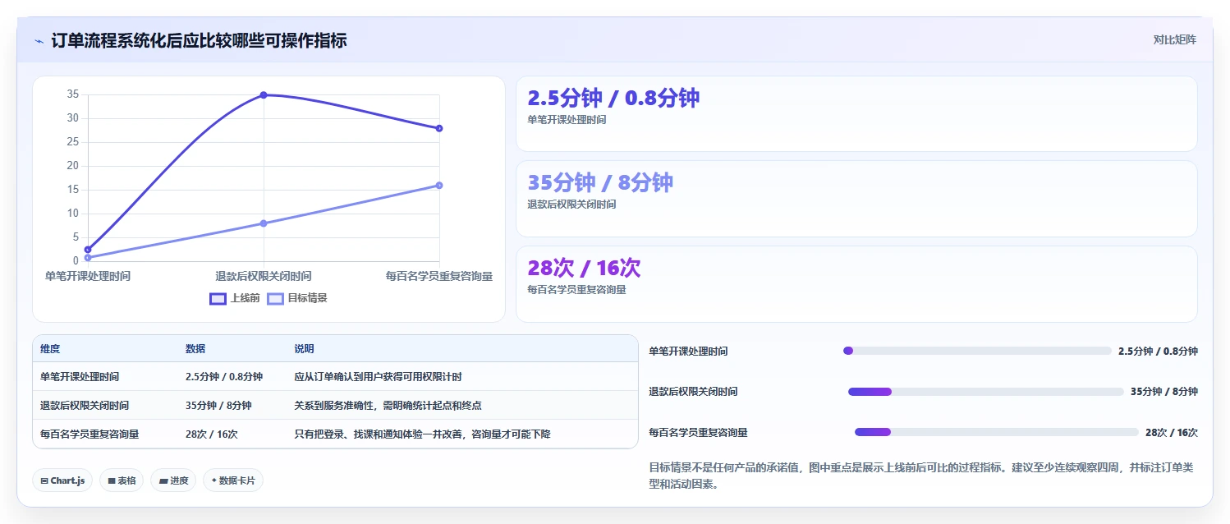Select the 35分钟 / 8分钟 data card
Viewport: 1230px width, 524px height.
(x=856, y=199)
